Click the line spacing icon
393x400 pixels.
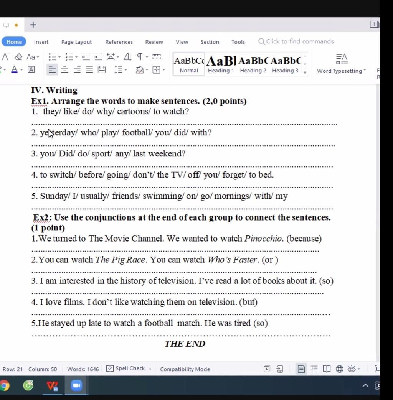118,70
